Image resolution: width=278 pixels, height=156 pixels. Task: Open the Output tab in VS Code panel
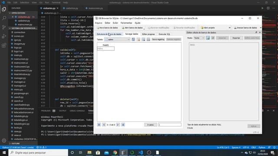tap(63, 111)
